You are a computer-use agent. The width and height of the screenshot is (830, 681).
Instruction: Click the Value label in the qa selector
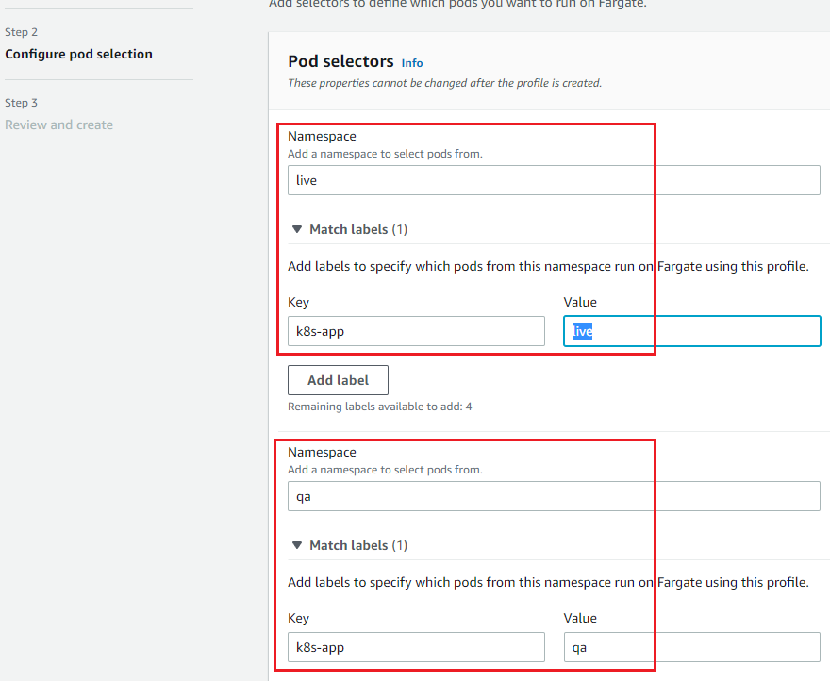point(580,619)
